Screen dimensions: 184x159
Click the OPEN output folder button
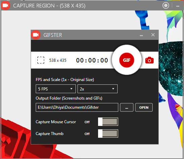(144, 107)
